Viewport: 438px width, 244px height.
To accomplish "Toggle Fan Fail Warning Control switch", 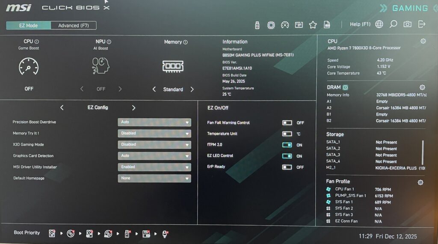I will pos(287,123).
